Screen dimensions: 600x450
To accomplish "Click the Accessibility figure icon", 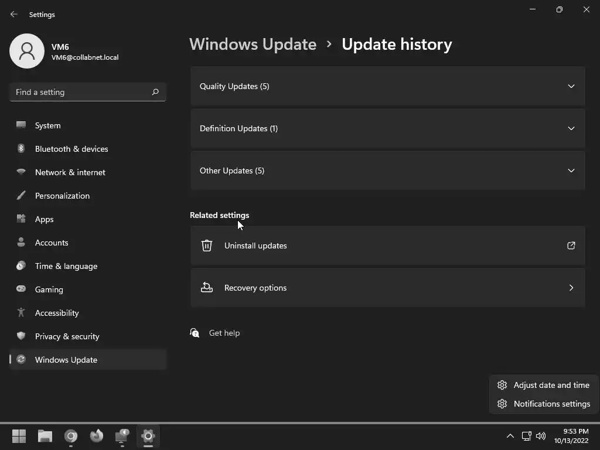I will pos(21,312).
